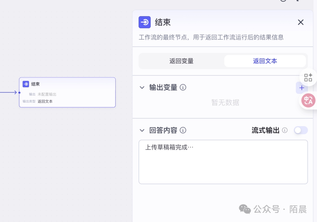Click the 结束 panel title text
Viewport: 317px width, 222px height.
pyautogui.click(x=163, y=22)
